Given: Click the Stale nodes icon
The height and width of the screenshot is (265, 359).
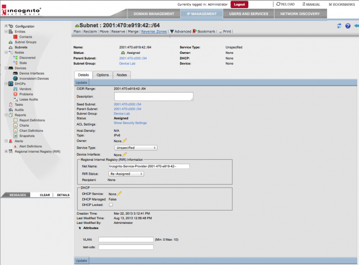Looking at the screenshot, I should (15, 63).
